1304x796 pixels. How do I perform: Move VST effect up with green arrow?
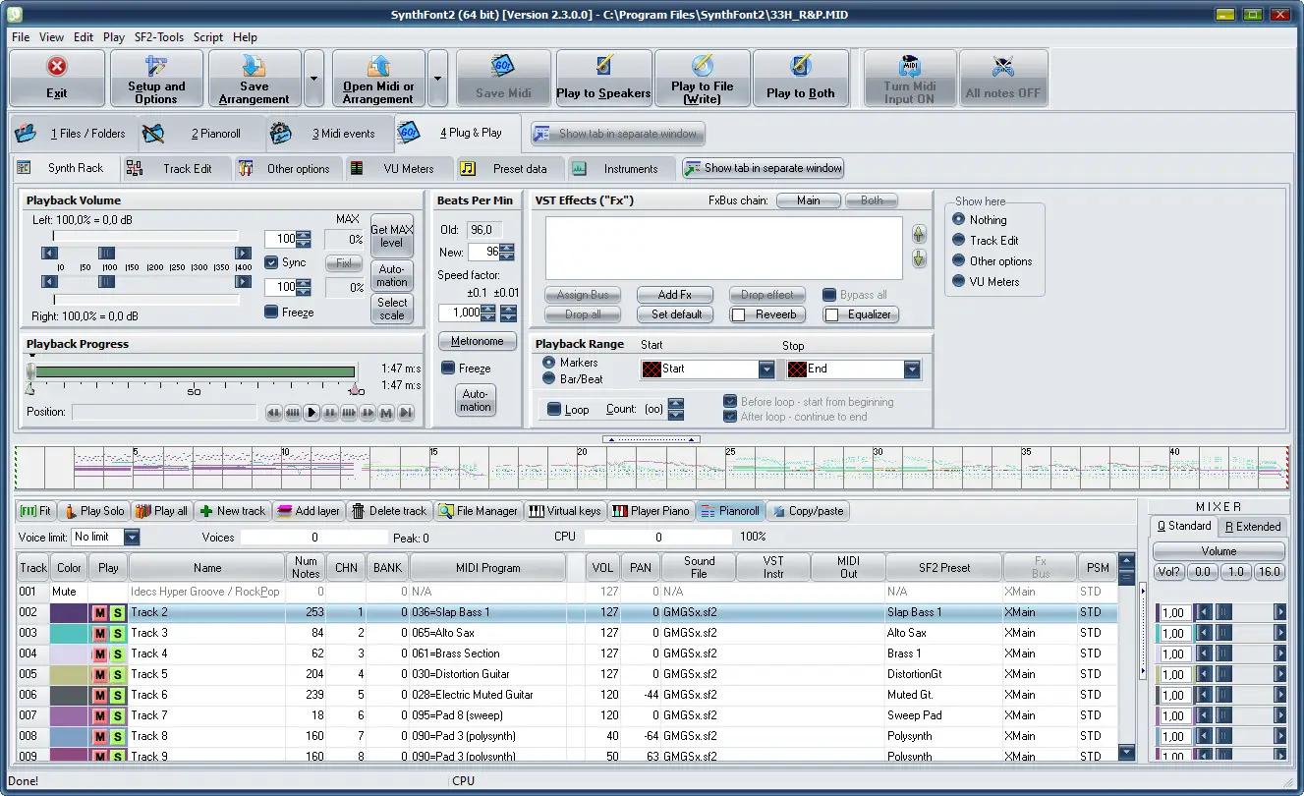point(919,235)
